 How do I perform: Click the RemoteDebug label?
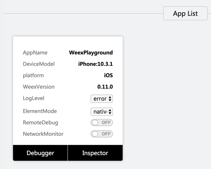(x=41, y=123)
